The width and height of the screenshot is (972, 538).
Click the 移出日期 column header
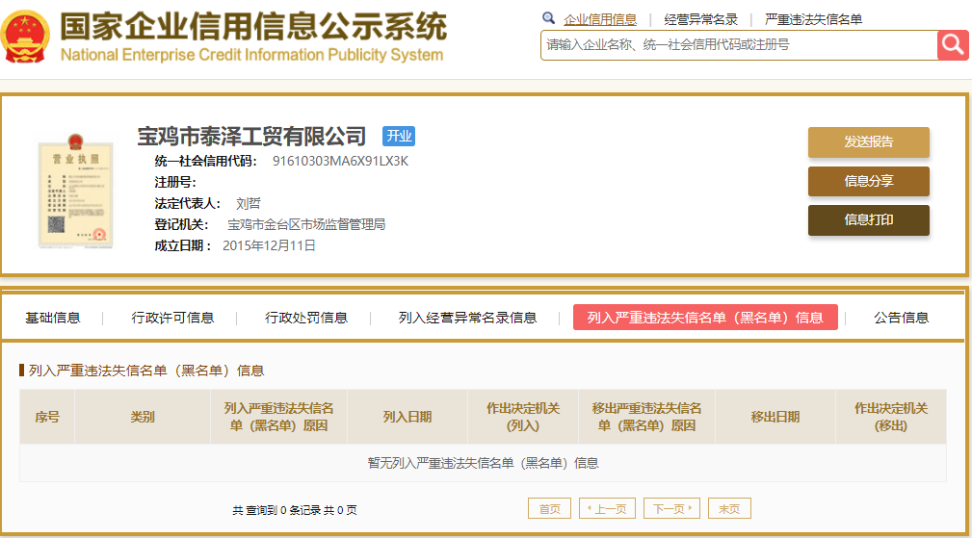tap(775, 417)
